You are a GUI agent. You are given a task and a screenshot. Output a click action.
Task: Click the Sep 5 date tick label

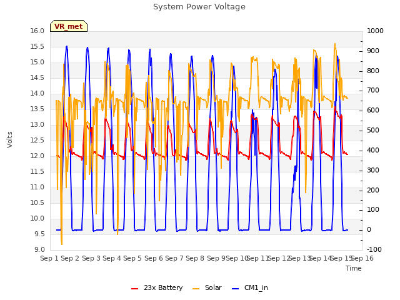click(x=132, y=258)
